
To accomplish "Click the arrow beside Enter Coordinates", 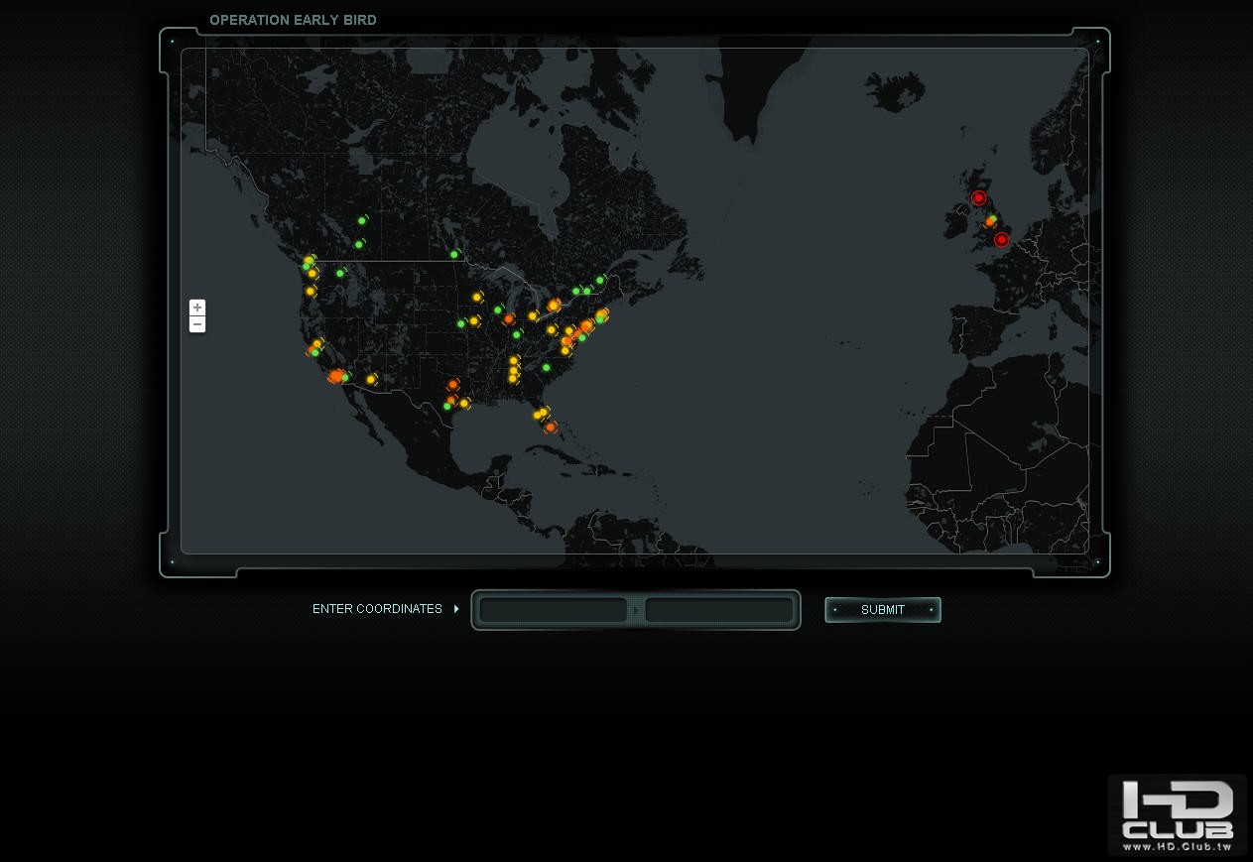I will point(456,609).
